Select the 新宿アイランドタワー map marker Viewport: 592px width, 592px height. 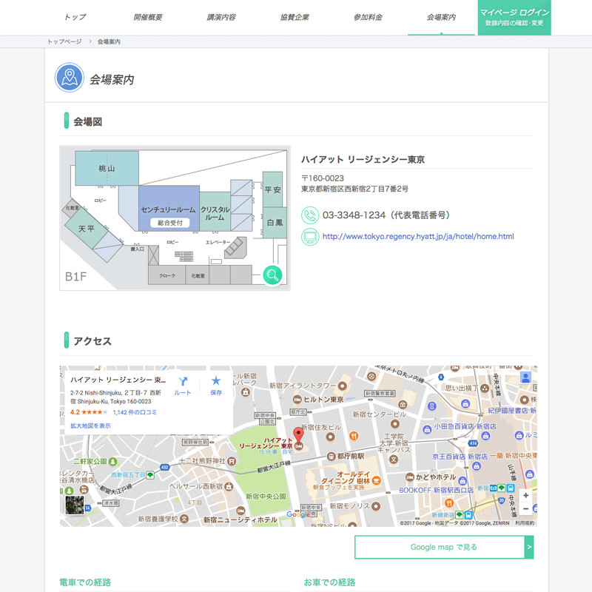(343, 386)
